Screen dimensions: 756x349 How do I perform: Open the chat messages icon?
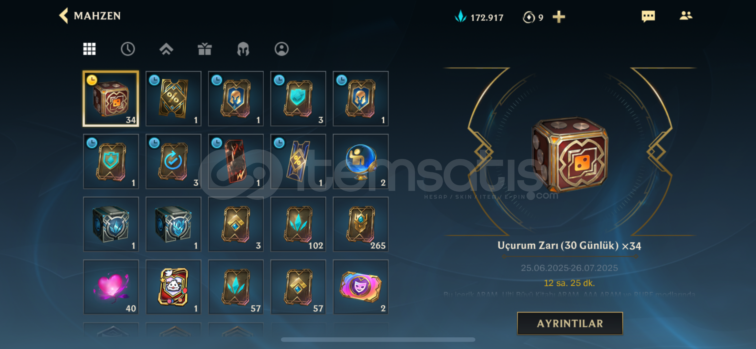648,16
